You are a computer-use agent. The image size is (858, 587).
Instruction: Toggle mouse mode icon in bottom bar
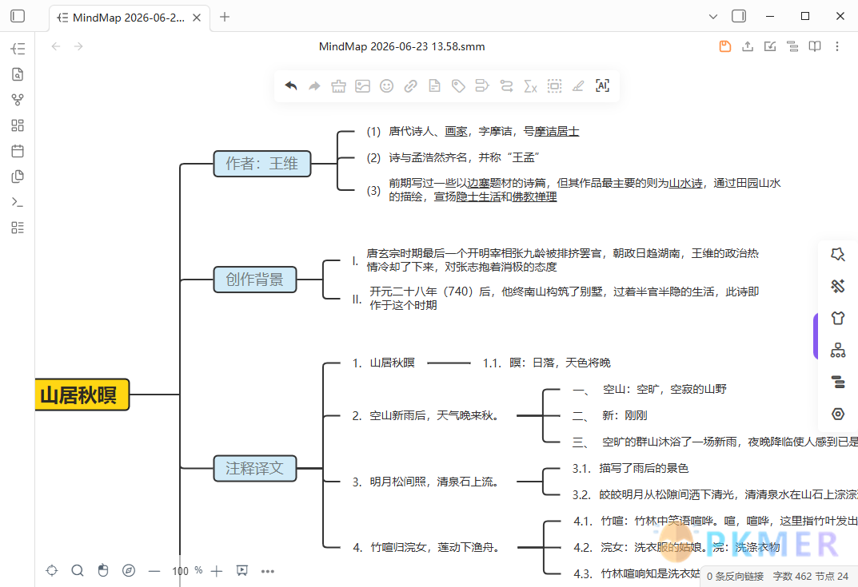tap(103, 570)
